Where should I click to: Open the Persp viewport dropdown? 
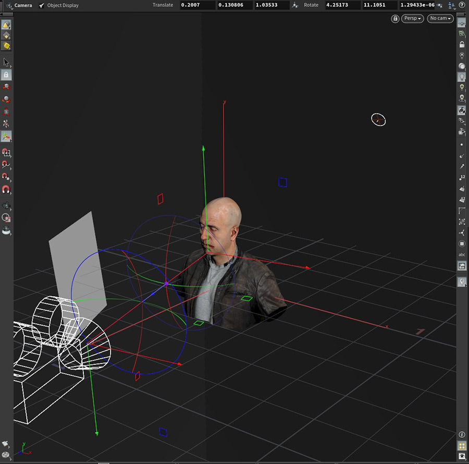413,19
